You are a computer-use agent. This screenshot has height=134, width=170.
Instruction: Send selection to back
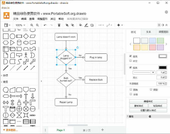[x=72, y=25]
